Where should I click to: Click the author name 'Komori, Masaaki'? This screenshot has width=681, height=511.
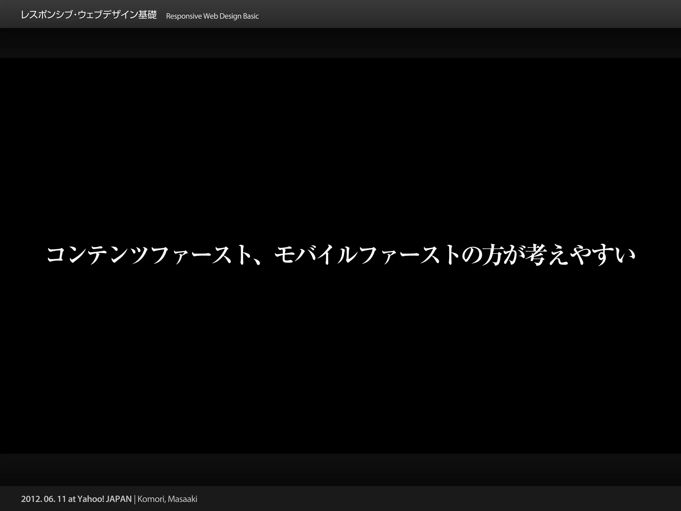pos(167,499)
